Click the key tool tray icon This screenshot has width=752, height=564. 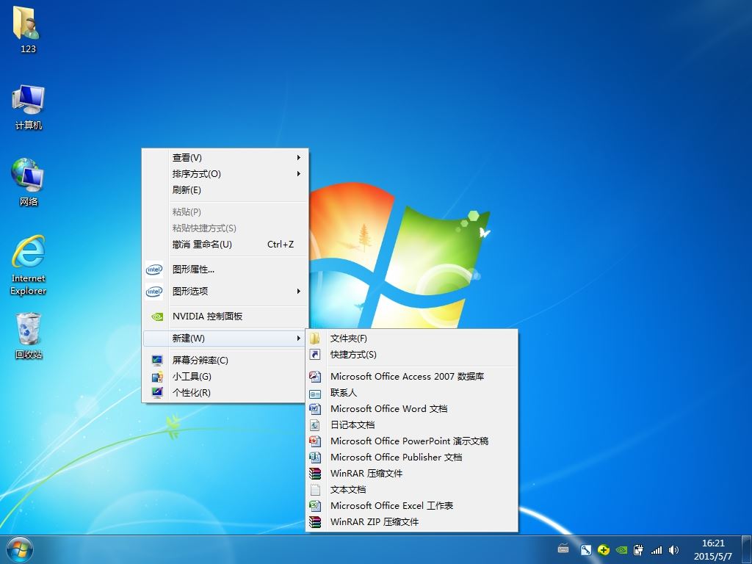tap(585, 550)
